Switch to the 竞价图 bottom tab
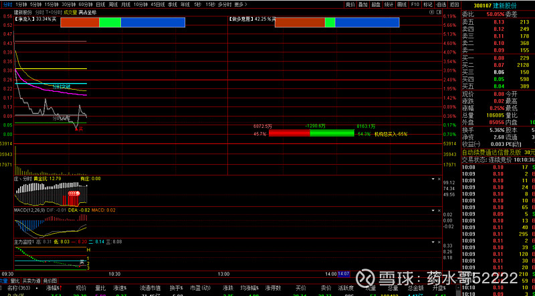 (50, 281)
